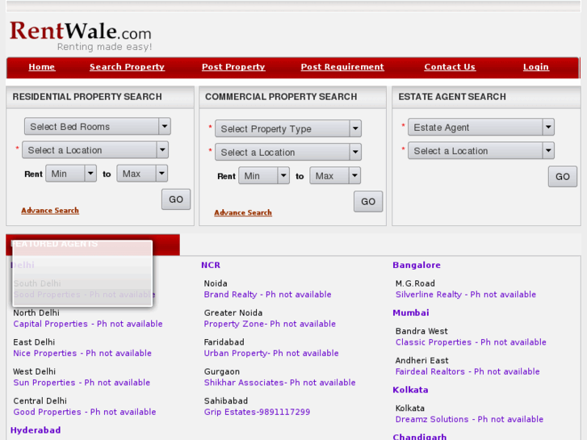
Task: Click the Commercial Property Search heading
Action: 281,97
